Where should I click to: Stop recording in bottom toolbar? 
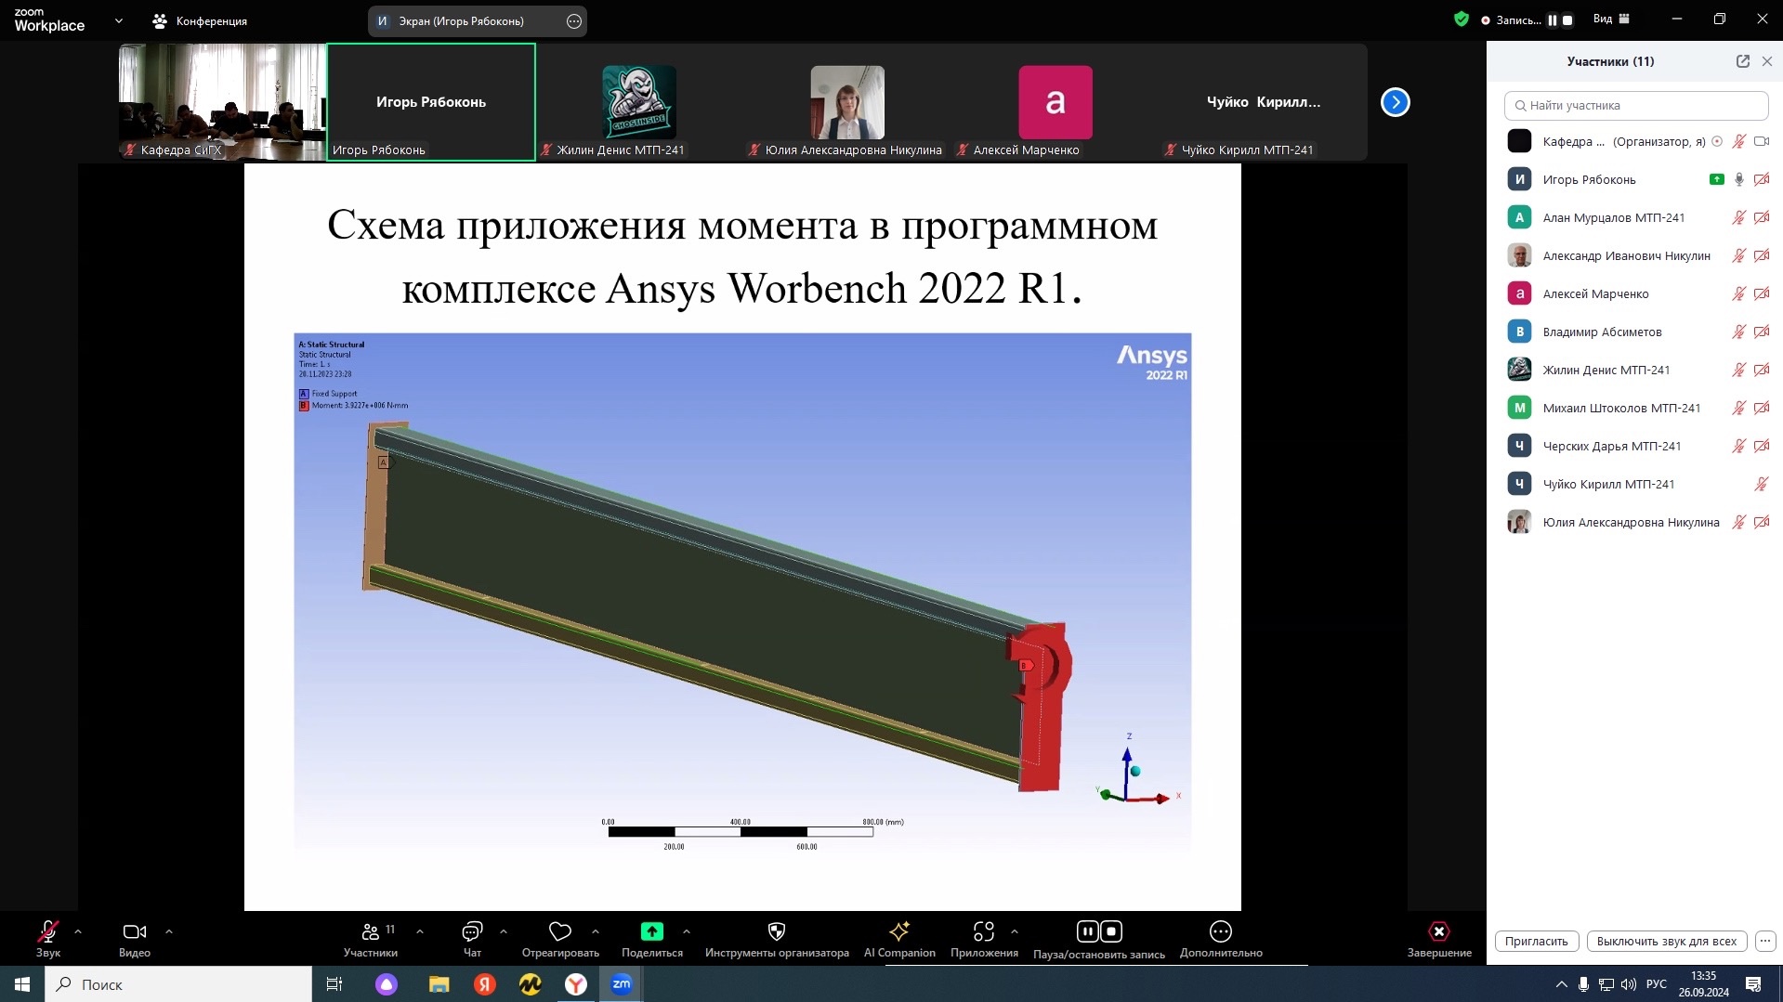[x=1111, y=930]
